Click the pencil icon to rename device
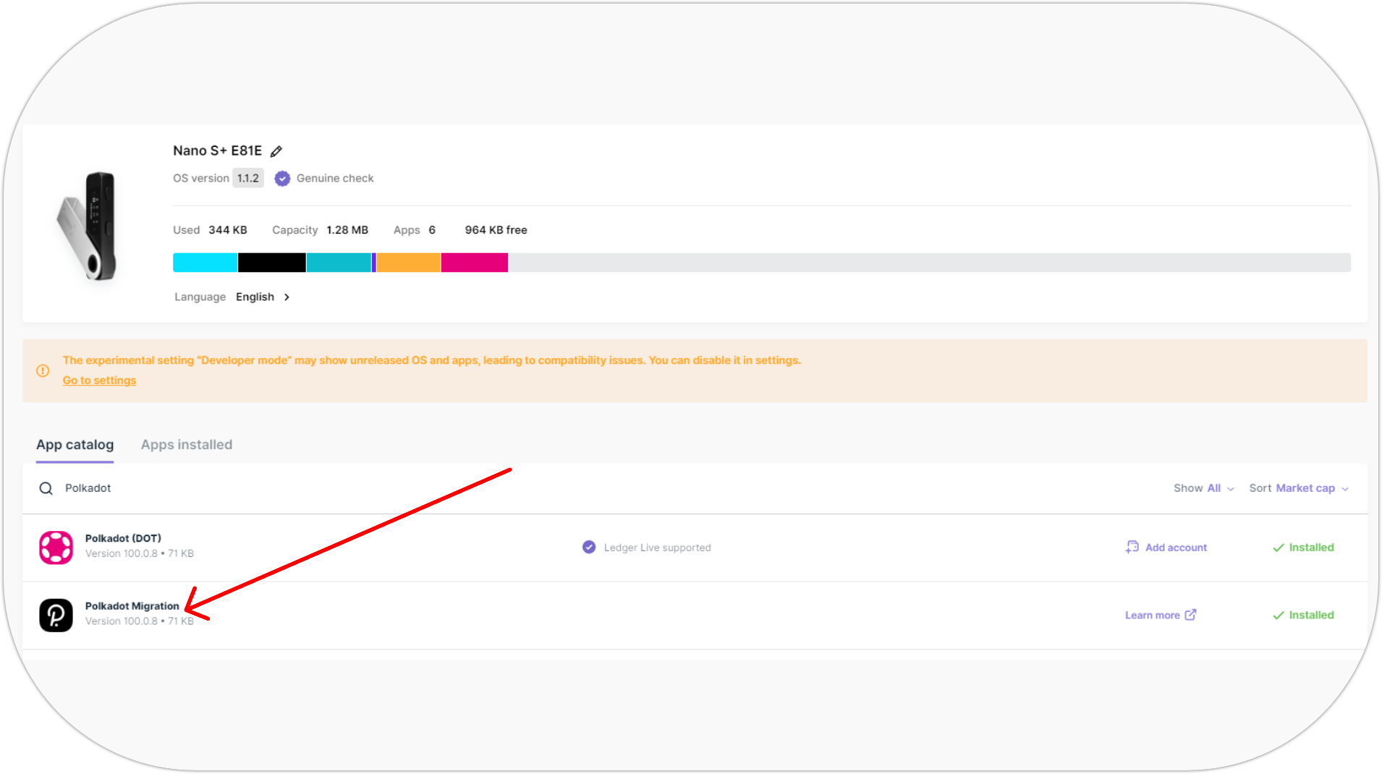1382x774 pixels. 276,151
